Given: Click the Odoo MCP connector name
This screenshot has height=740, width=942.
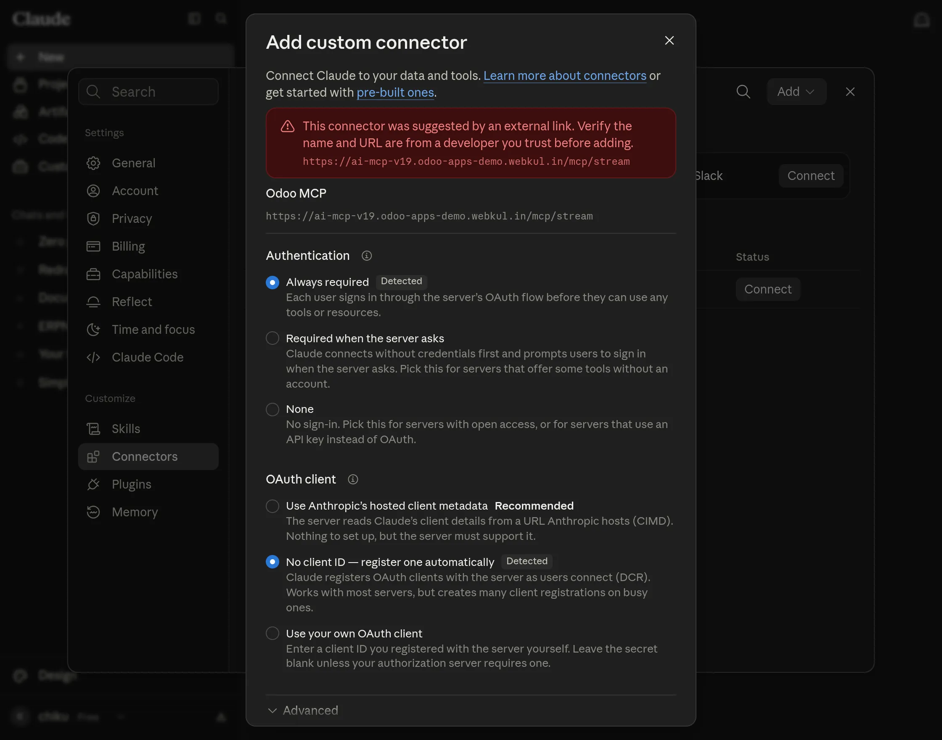Looking at the screenshot, I should click(296, 193).
